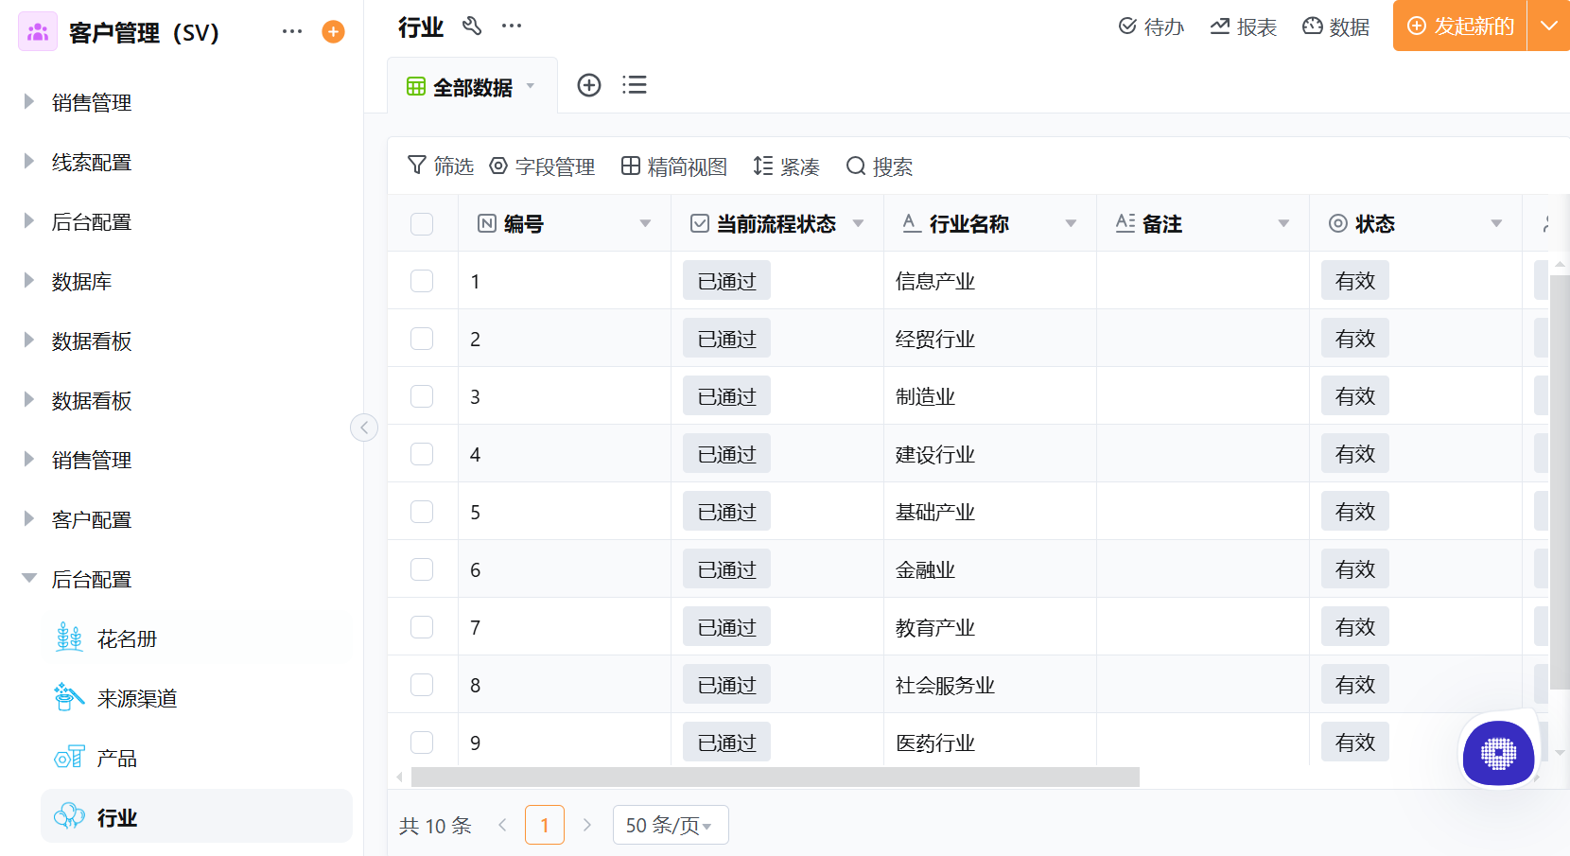
Task: Open the 报表 reports view
Action: pos(1243,26)
